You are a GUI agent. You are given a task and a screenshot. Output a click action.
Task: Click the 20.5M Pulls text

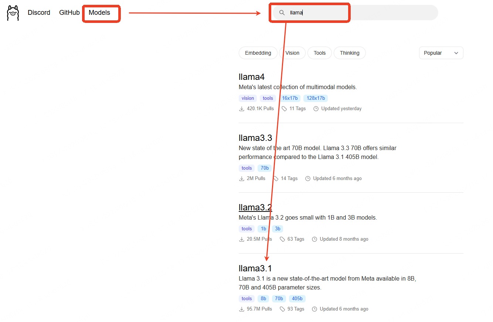[259, 239]
